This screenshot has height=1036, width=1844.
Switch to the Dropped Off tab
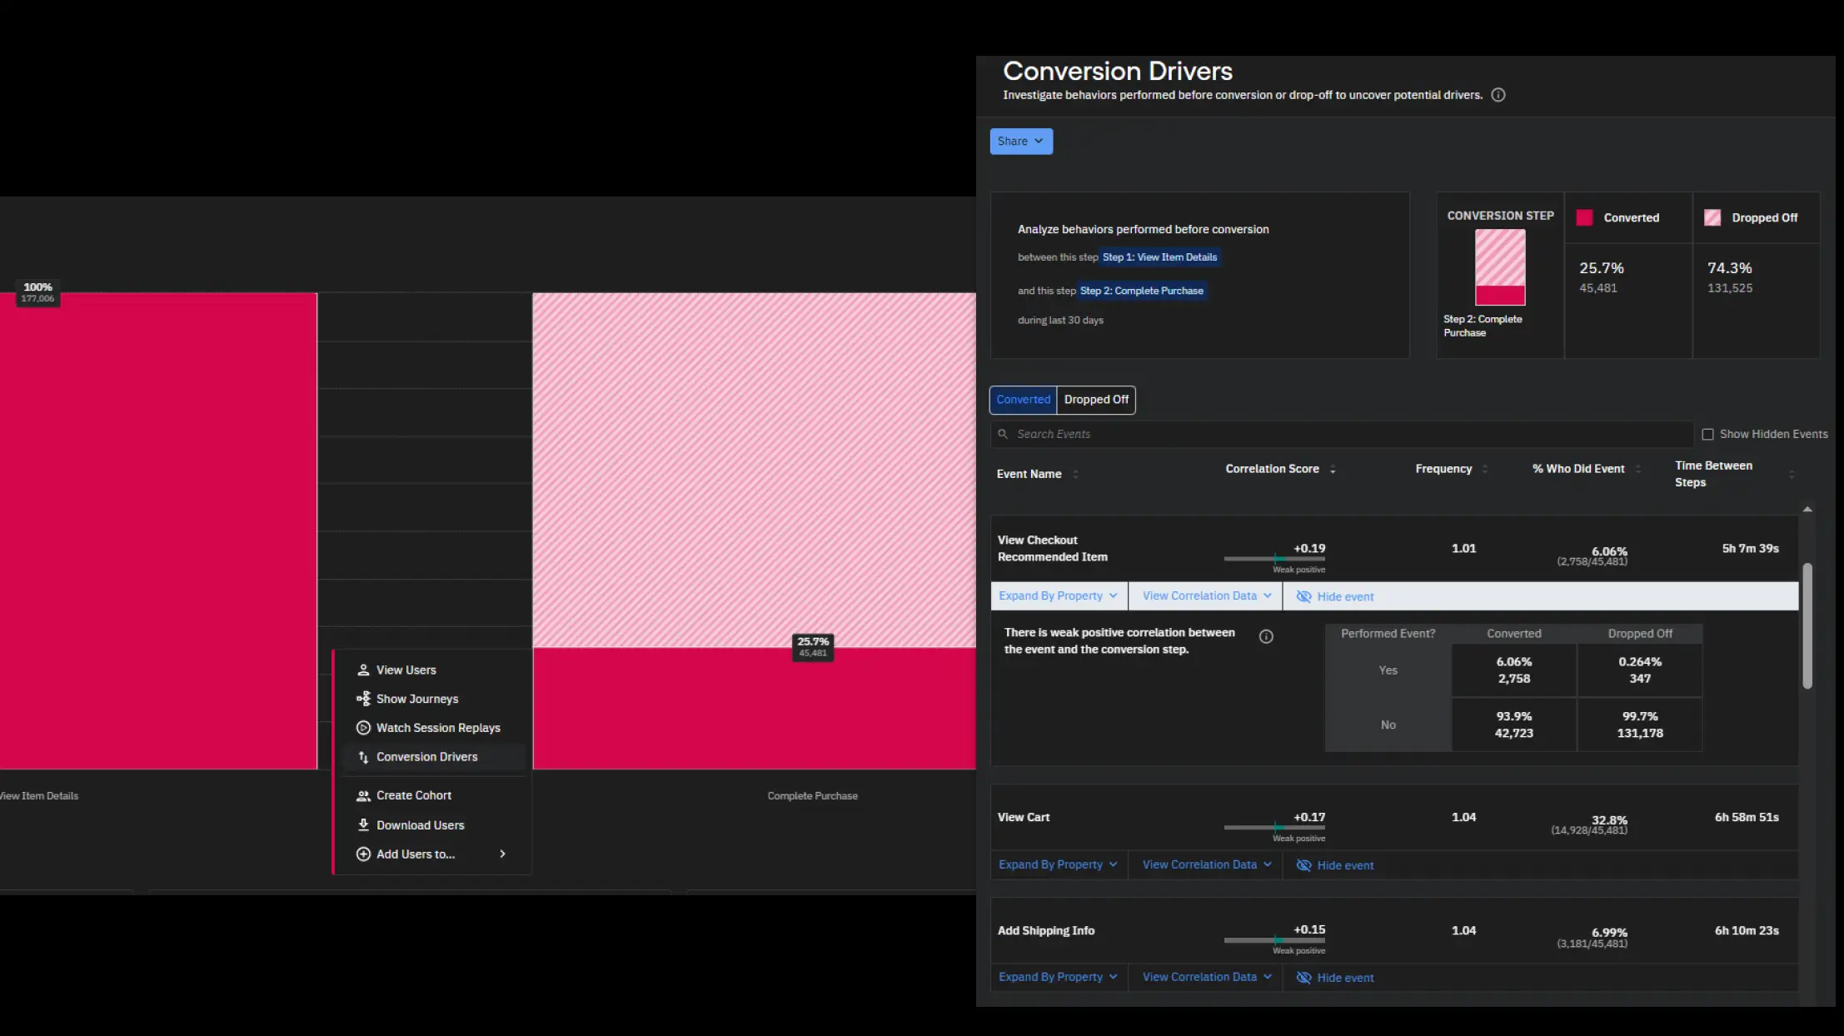coord(1095,400)
